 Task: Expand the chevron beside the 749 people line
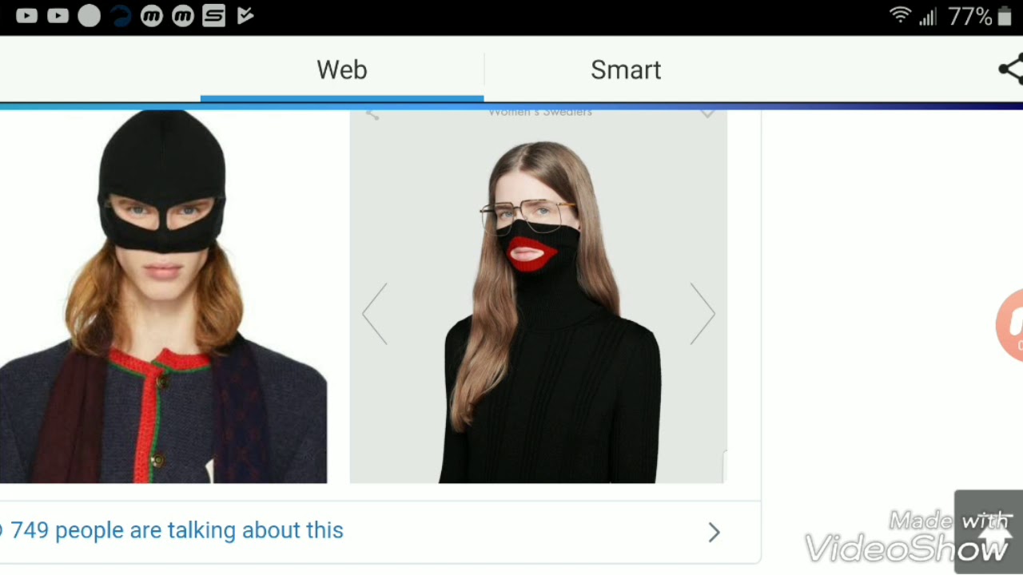(714, 533)
